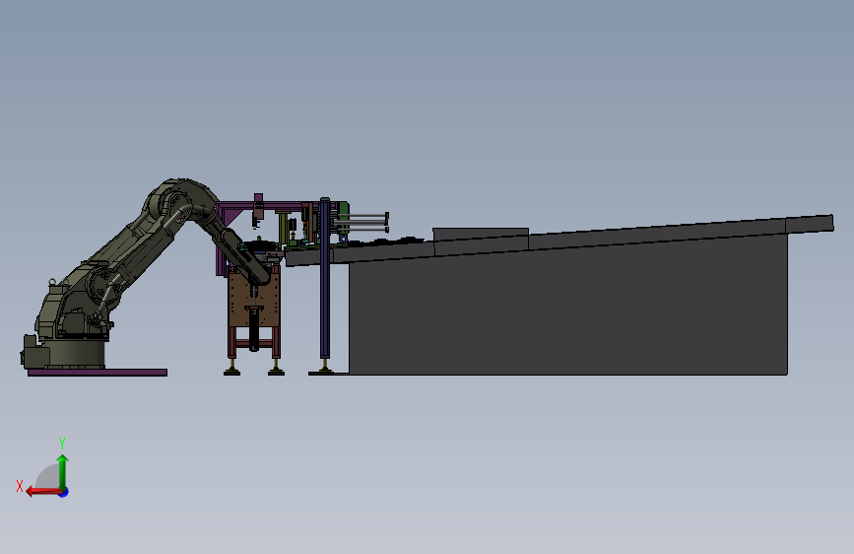854x554 pixels.
Task: Click the red X axis arrow of triad
Action: click(x=42, y=492)
